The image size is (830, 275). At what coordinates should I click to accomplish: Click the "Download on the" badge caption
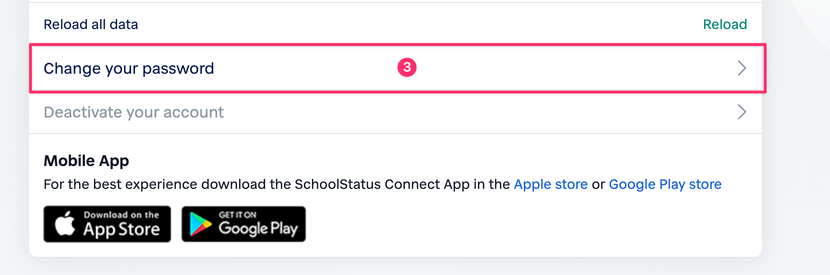(121, 215)
